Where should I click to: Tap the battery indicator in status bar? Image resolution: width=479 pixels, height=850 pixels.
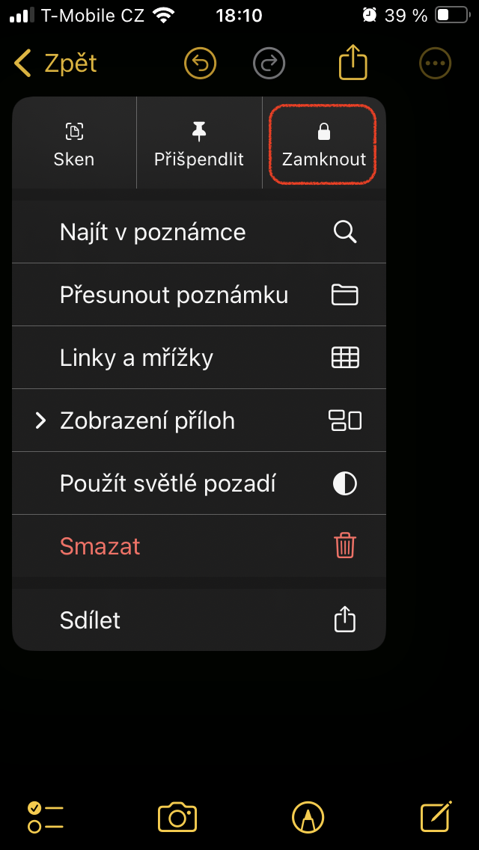pos(452,15)
